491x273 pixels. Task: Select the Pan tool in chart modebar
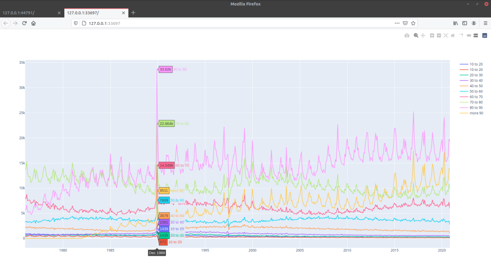tap(423, 35)
